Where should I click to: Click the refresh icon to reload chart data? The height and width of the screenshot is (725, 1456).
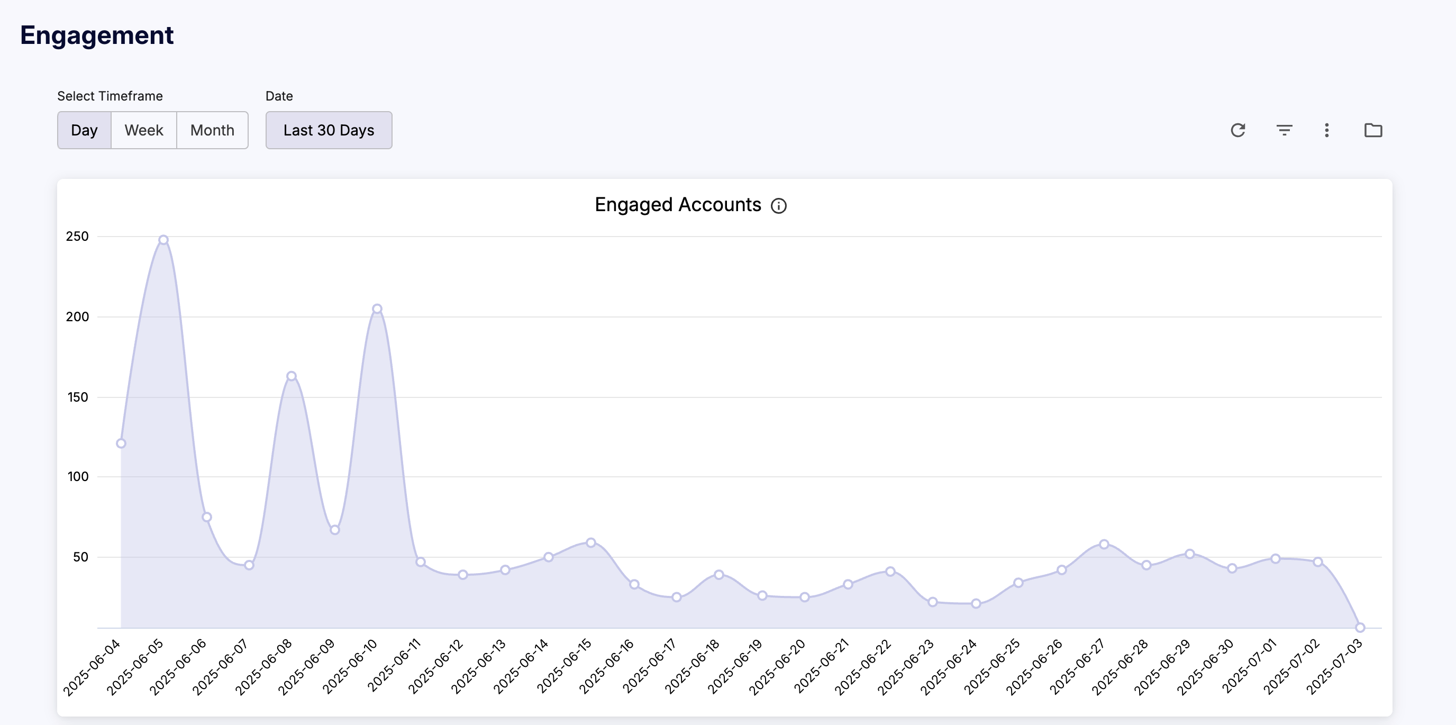coord(1239,130)
